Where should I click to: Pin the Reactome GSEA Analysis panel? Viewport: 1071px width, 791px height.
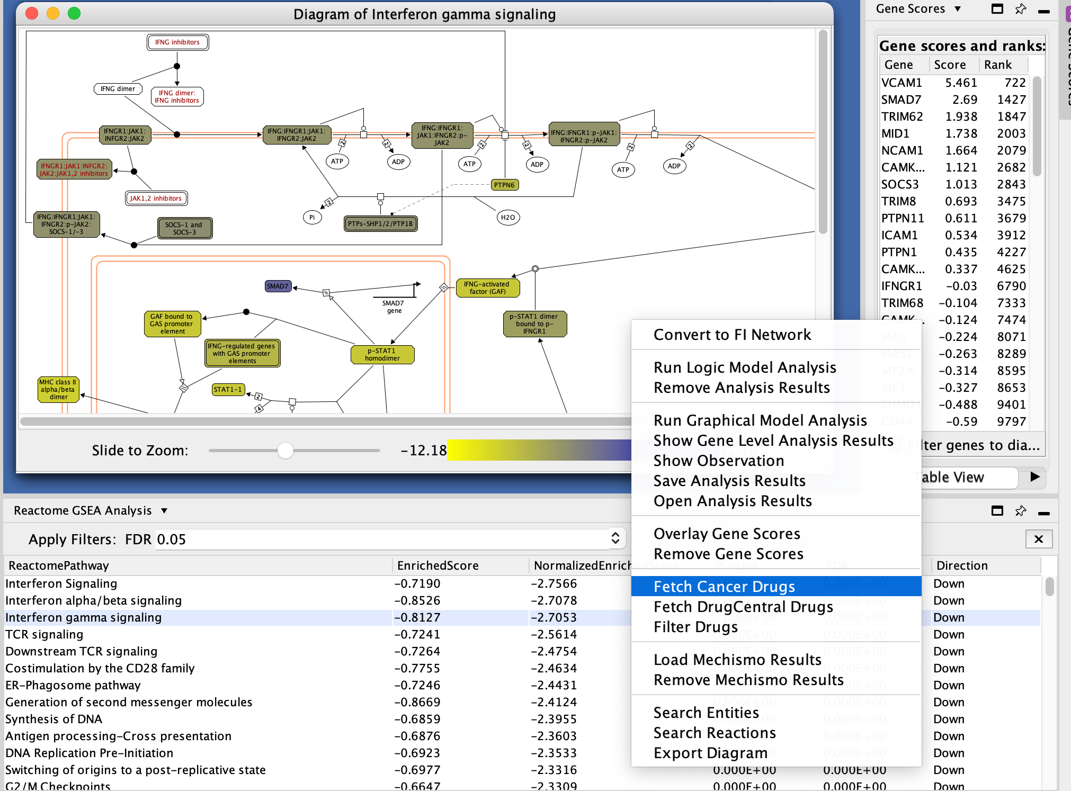point(1020,511)
